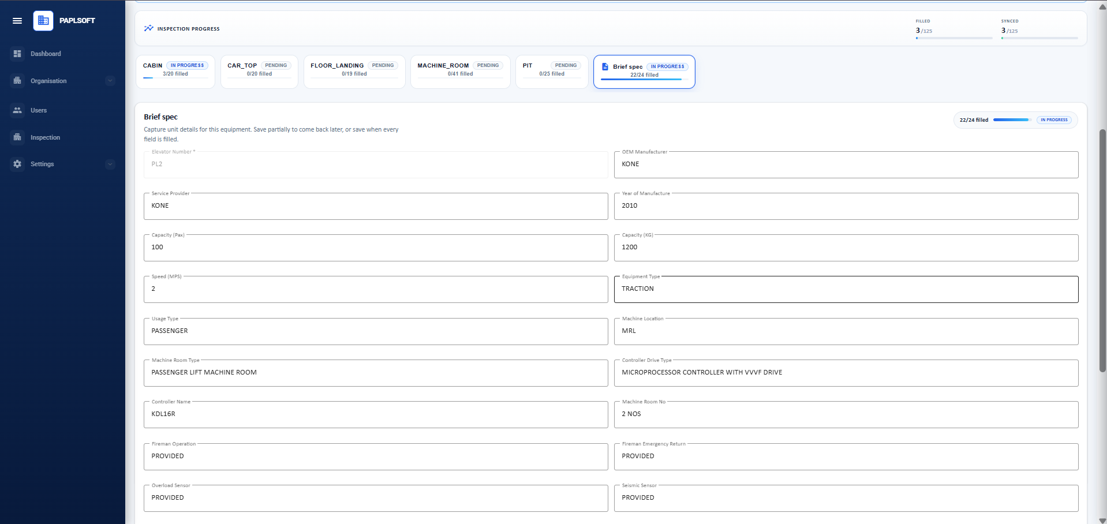Click the '0/41 filled' text
The width and height of the screenshot is (1107, 524).
(x=461, y=74)
